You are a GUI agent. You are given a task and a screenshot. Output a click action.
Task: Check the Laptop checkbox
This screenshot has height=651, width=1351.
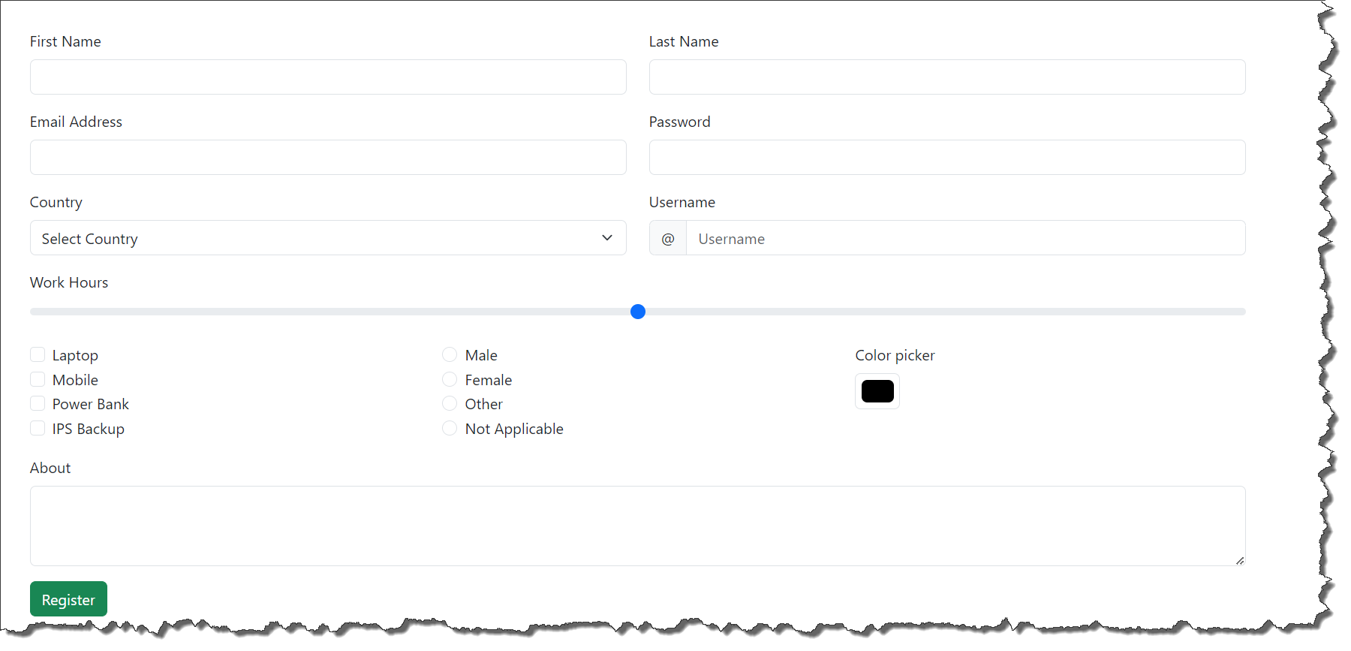[x=38, y=354]
